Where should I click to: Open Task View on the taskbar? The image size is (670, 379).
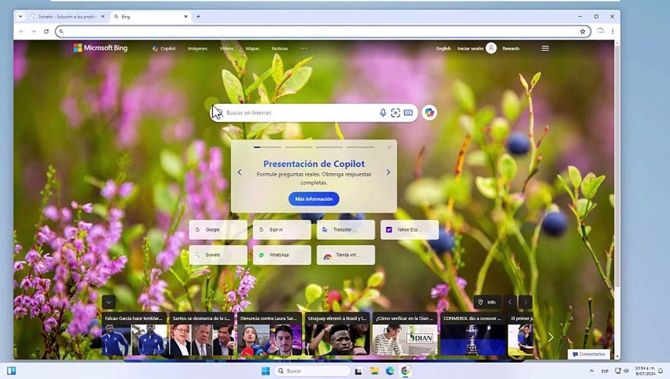359,371
